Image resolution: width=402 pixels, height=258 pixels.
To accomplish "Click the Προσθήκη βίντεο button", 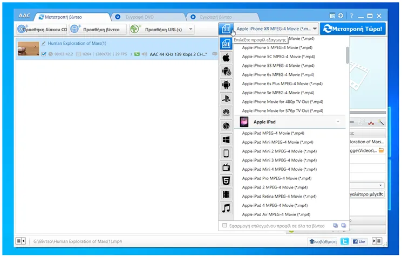I will point(98,29).
